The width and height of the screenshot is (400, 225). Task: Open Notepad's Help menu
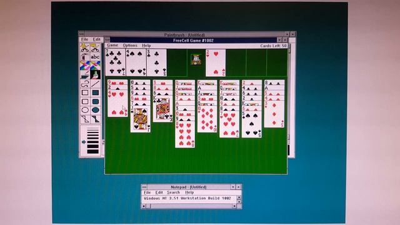point(189,192)
